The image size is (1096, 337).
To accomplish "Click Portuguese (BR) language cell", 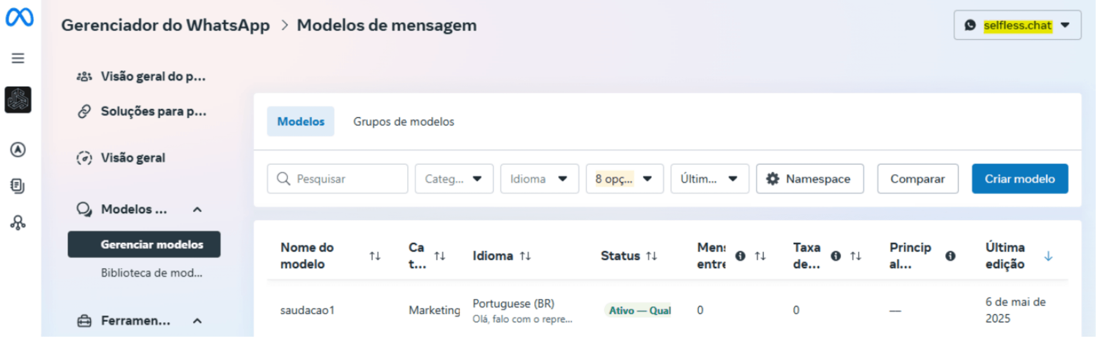I will [x=513, y=304].
